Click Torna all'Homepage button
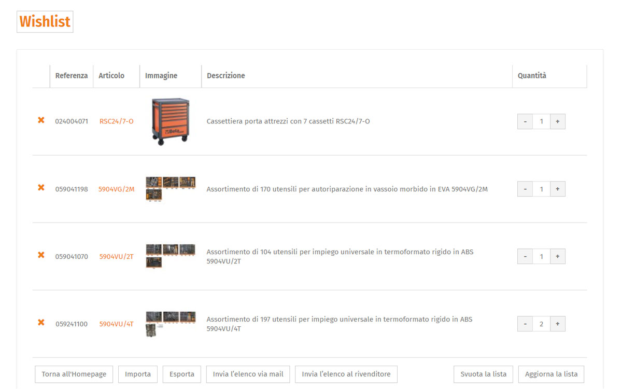Image resolution: width=622 pixels, height=389 pixels. click(74, 374)
